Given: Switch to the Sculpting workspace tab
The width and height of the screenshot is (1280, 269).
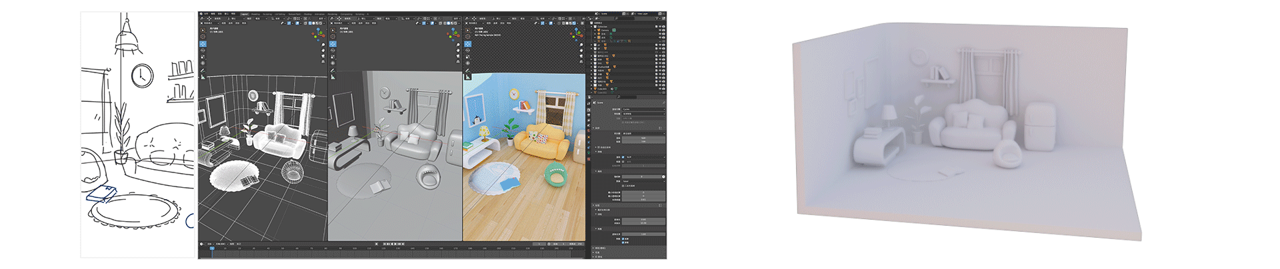Looking at the screenshot, I should coord(267,14).
